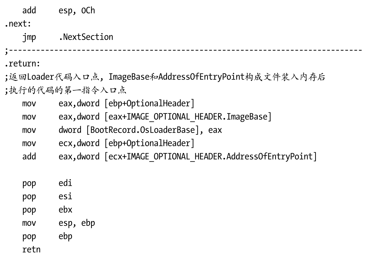Click the comment line starting with 执行
The image size is (367, 258).
point(66,90)
